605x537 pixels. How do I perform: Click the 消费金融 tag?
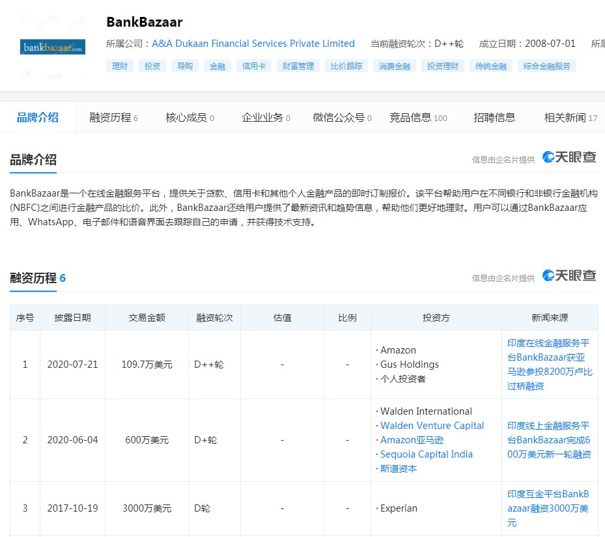[394, 66]
